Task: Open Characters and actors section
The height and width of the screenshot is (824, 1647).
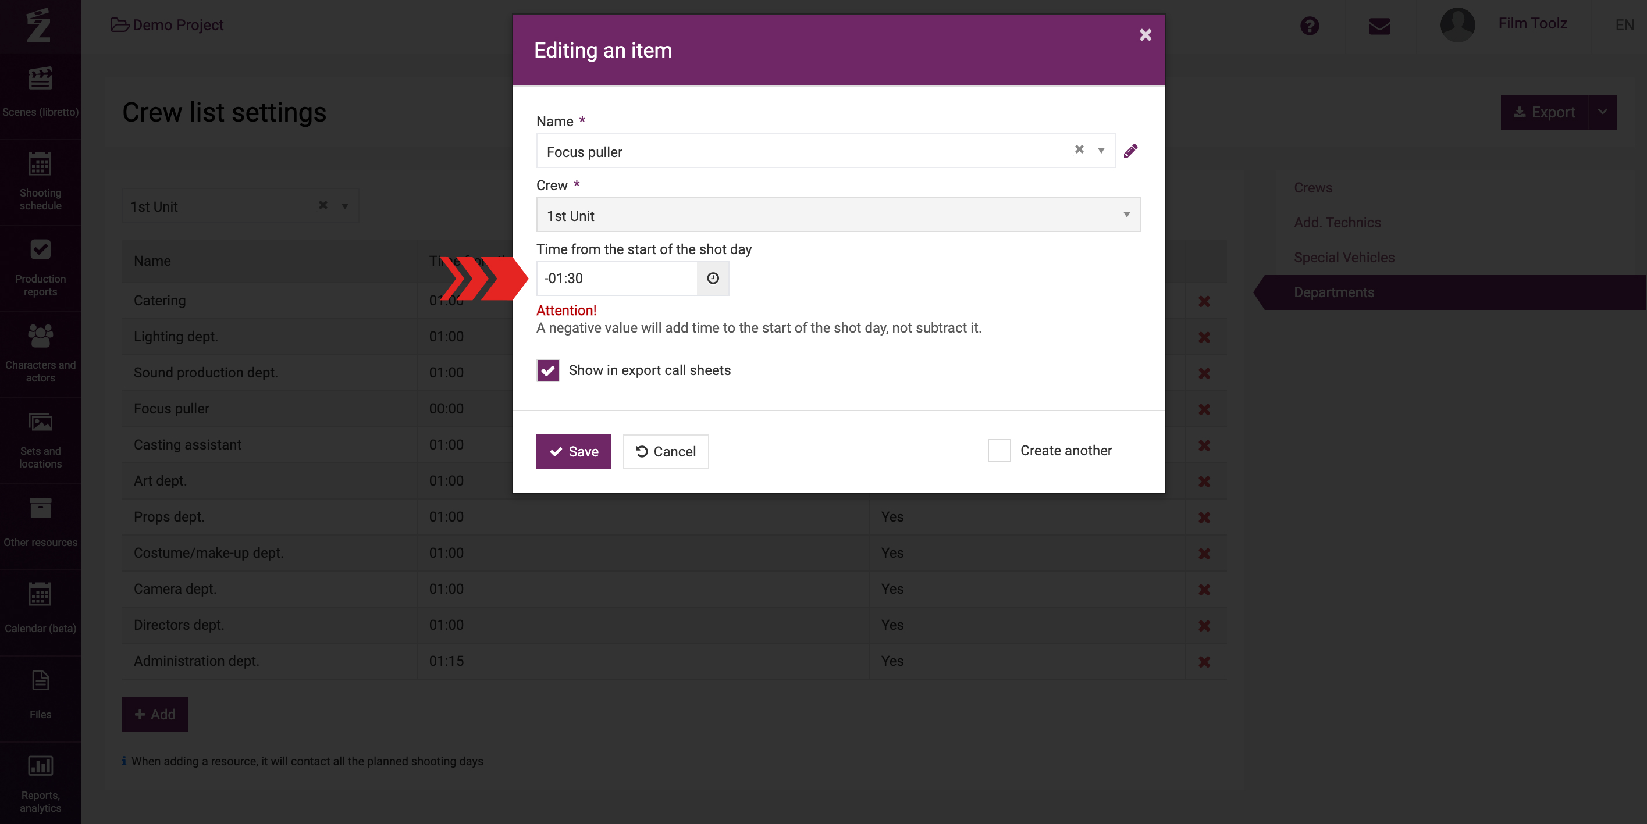Action: tap(40, 355)
